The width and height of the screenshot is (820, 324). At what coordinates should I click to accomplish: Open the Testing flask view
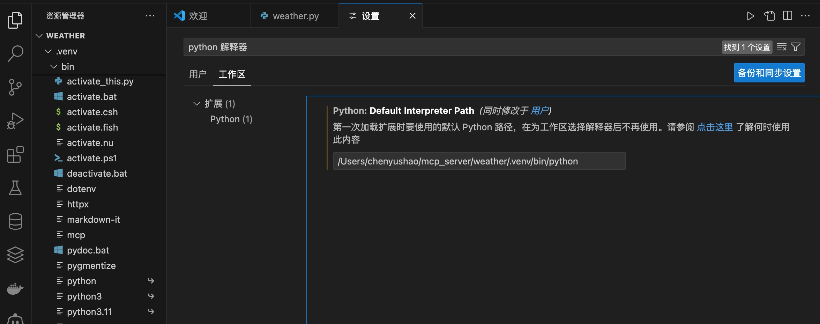tap(15, 188)
